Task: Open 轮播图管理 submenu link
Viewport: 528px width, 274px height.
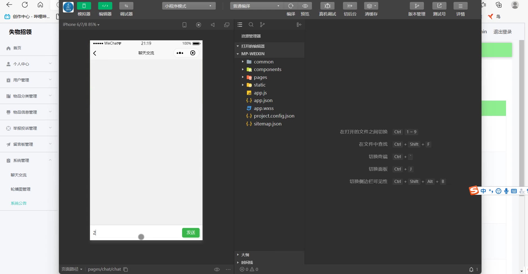Action: (21, 189)
